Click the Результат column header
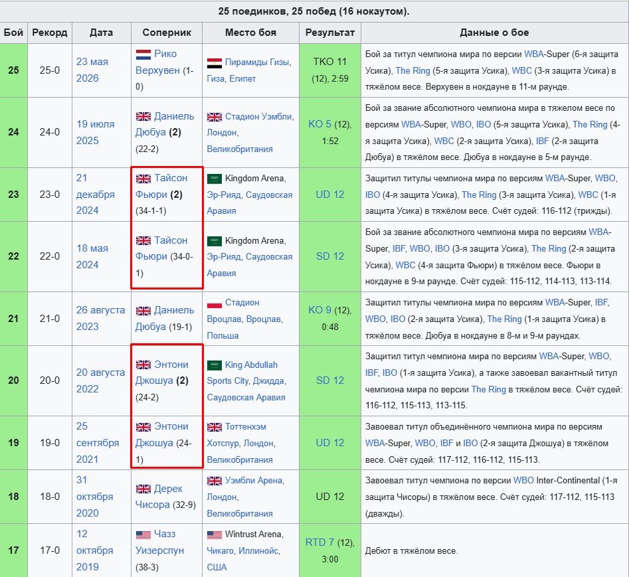Screen dimensions: 629x577 pos(329,33)
